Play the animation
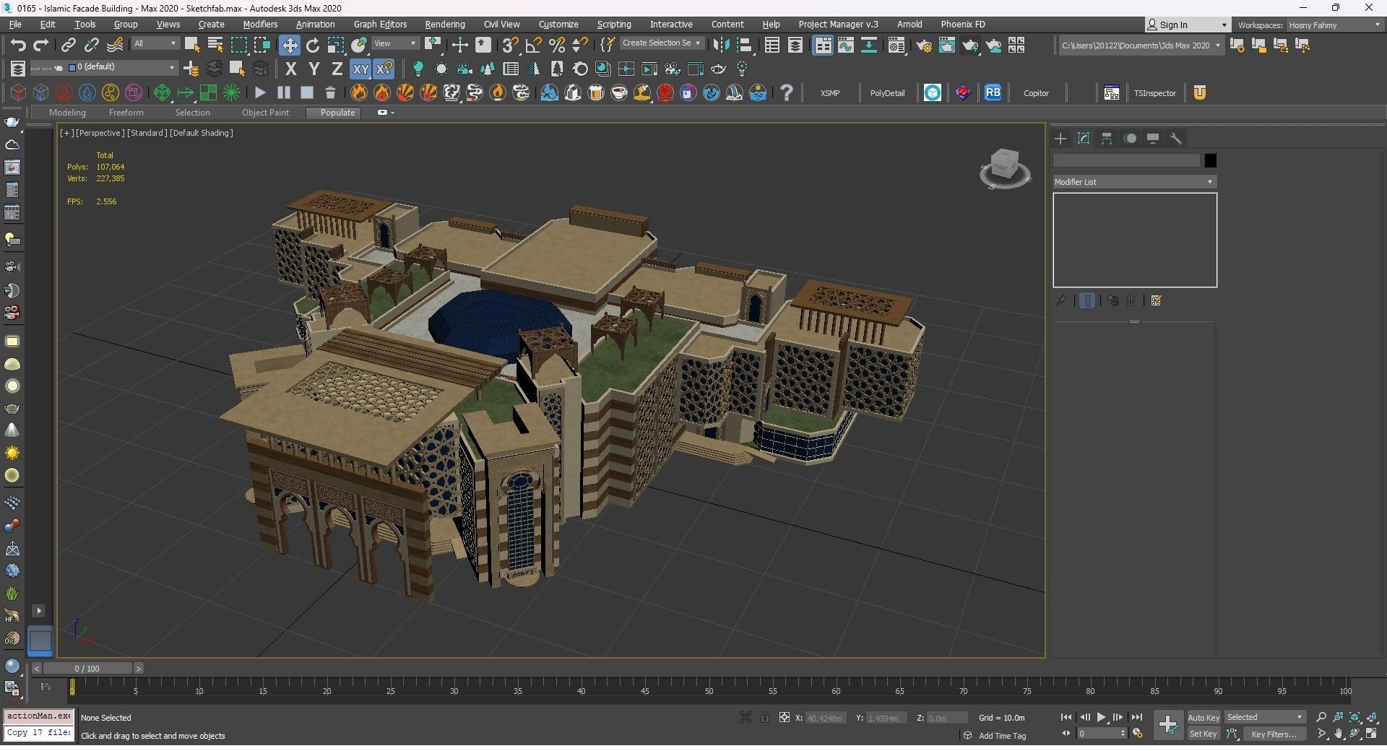Screen dimensions: 1387x751 (1101, 717)
